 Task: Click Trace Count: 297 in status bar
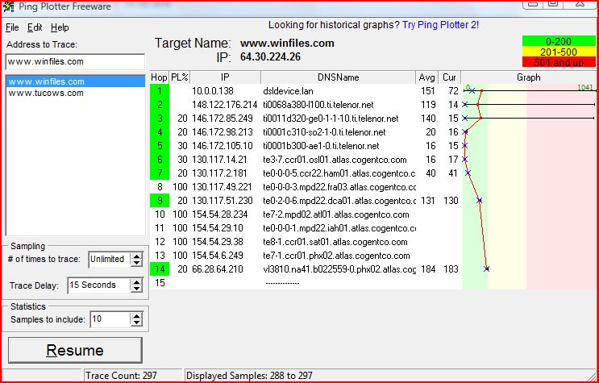121,376
